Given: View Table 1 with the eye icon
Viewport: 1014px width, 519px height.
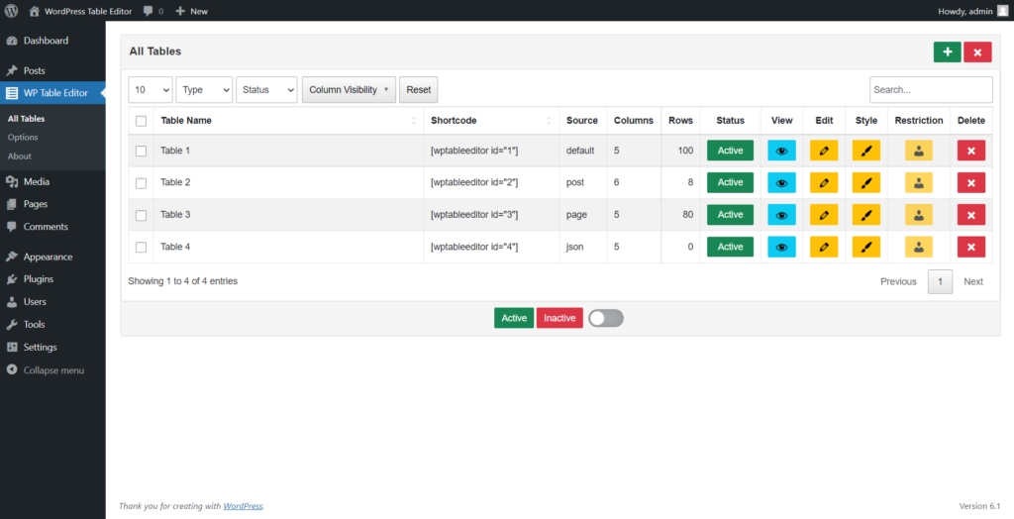Looking at the screenshot, I should tap(782, 151).
